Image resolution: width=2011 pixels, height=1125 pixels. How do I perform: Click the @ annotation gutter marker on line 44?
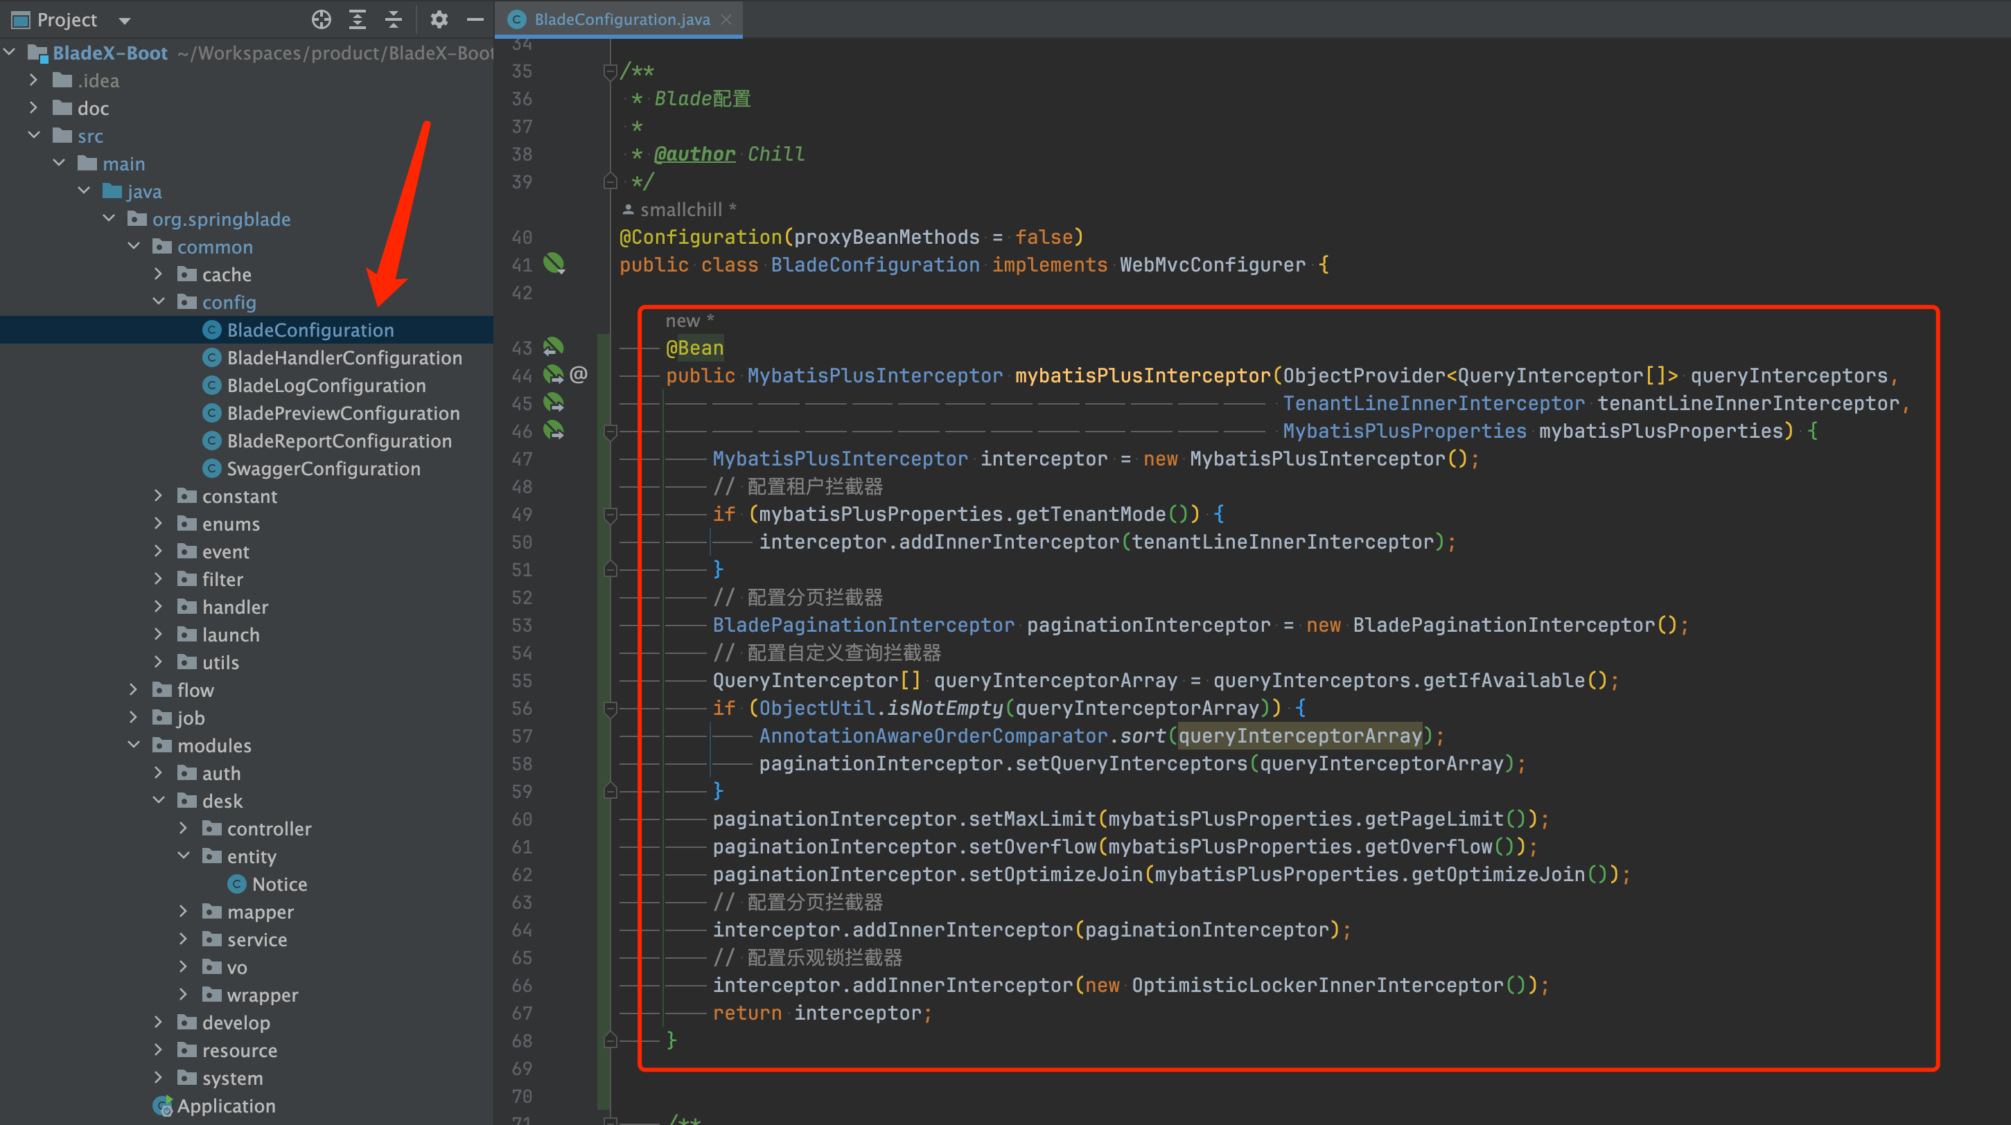coord(579,375)
